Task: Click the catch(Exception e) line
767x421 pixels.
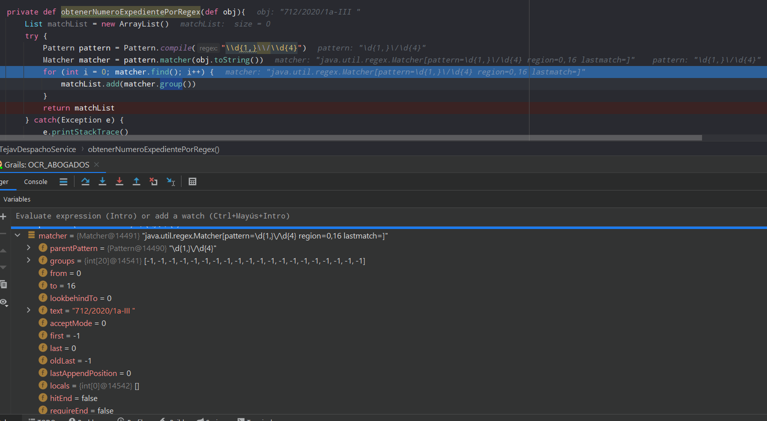Action: coord(74,120)
